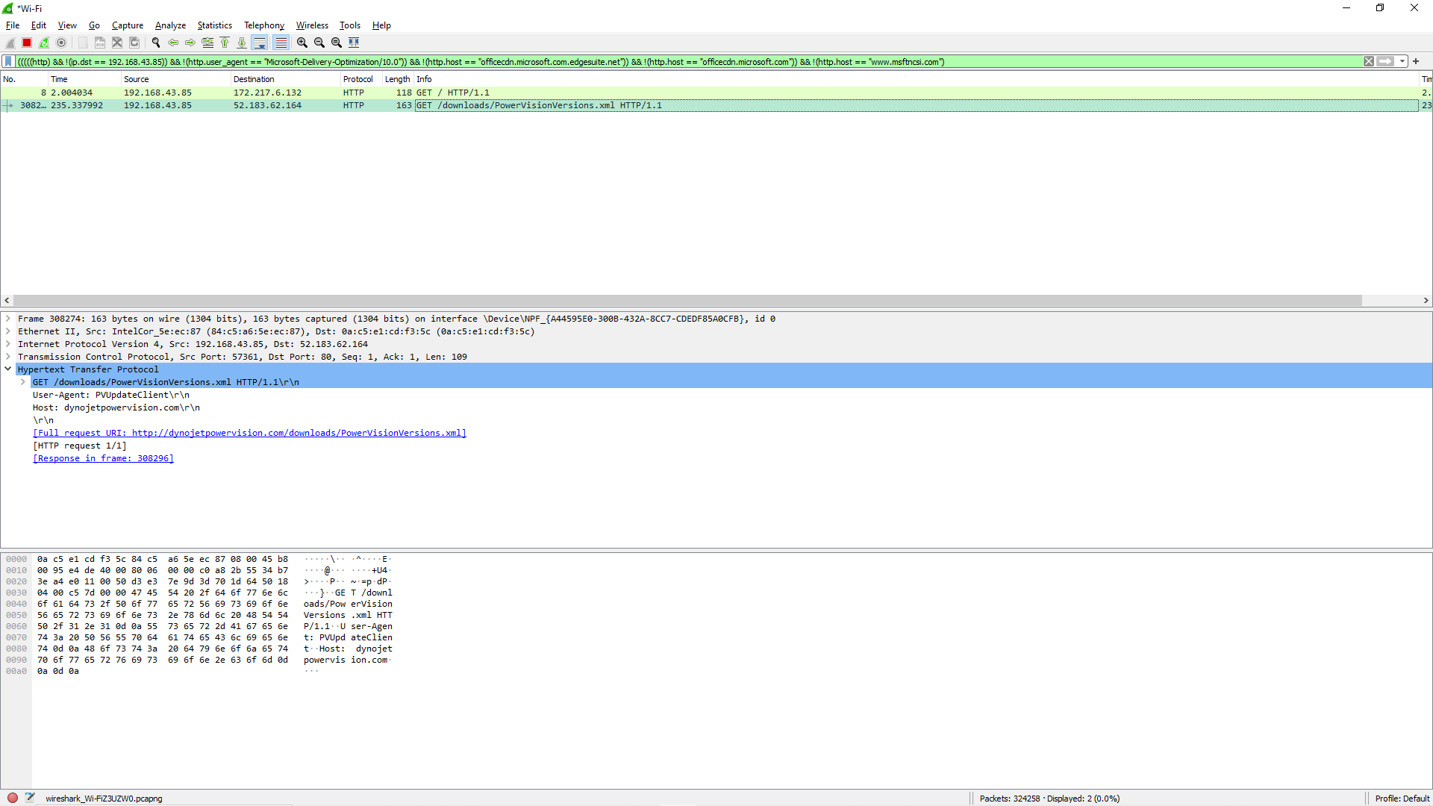Reset packet text to normal size

pos(337,43)
